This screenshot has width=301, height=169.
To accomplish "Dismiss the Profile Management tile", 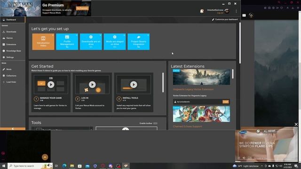I will 77,35.
